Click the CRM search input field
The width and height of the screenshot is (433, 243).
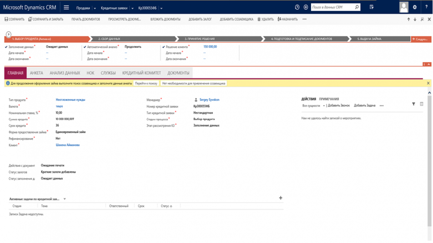pyautogui.click(x=332, y=7)
